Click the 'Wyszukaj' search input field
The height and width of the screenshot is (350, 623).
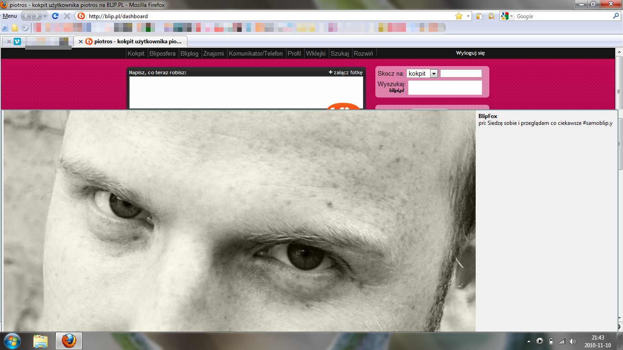pyautogui.click(x=445, y=87)
